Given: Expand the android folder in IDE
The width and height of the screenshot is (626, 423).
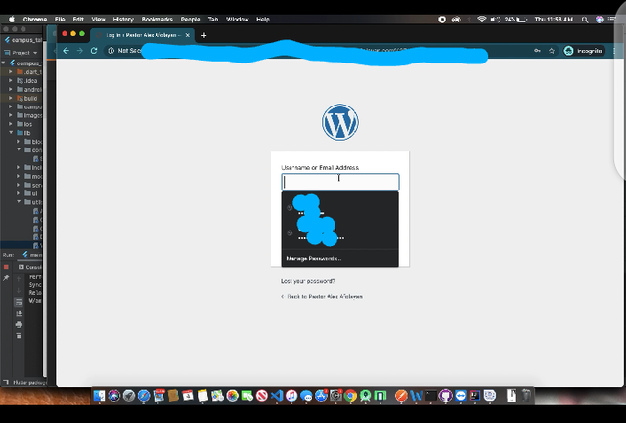Looking at the screenshot, I should pyautogui.click(x=11, y=89).
